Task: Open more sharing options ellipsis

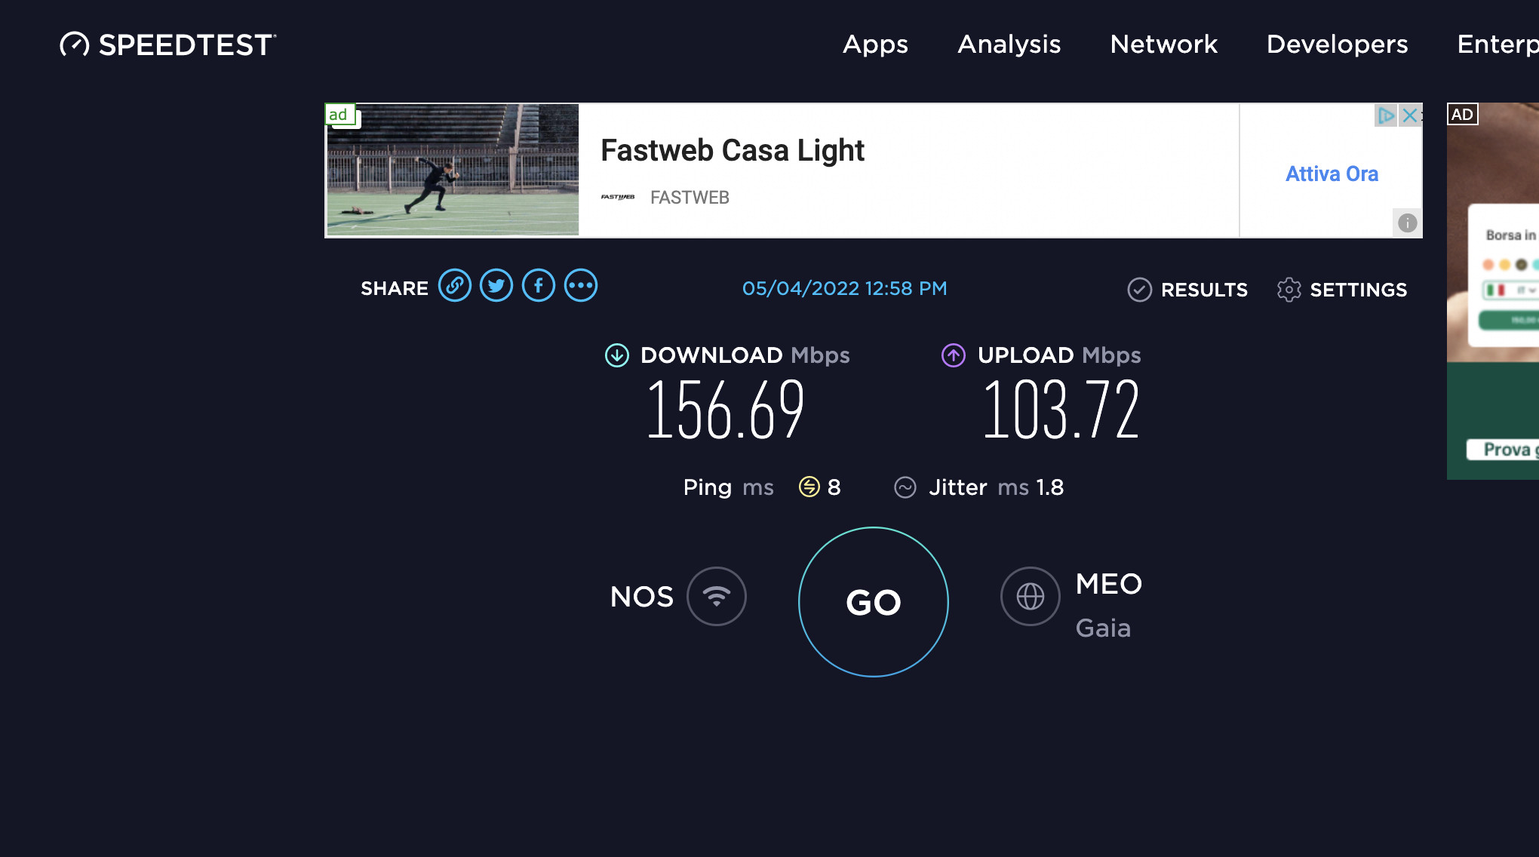Action: (x=581, y=286)
